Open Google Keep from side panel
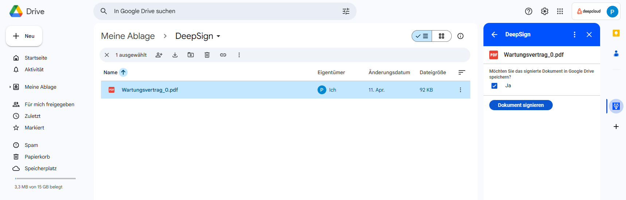 point(616,33)
